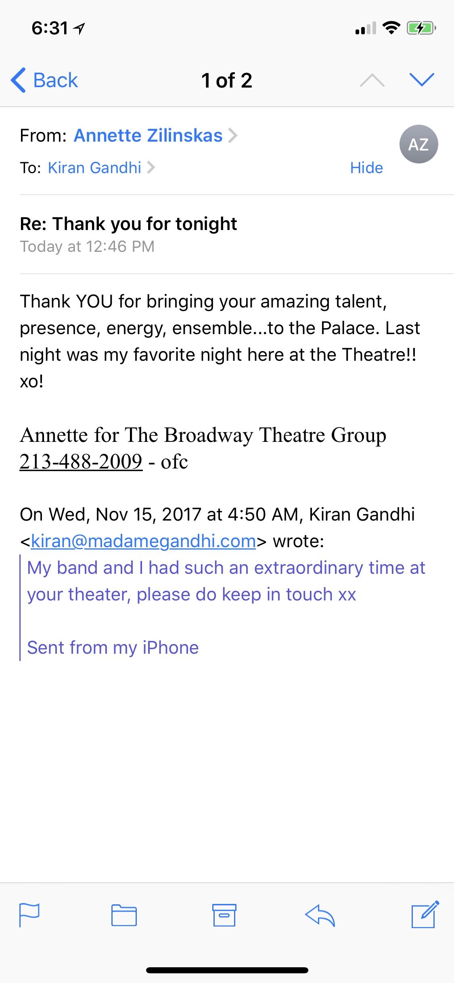Tap the 6:31 status bar clock
This screenshot has height=983, width=454.
pyautogui.click(x=50, y=28)
